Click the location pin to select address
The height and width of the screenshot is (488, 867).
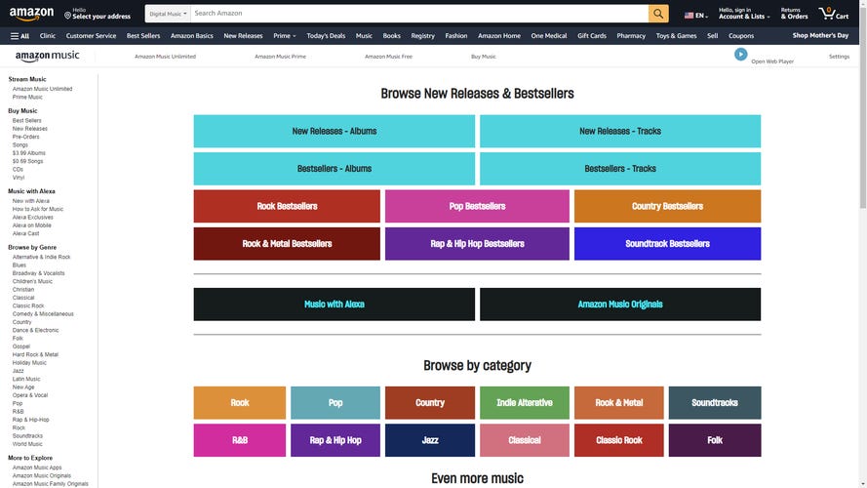point(68,15)
